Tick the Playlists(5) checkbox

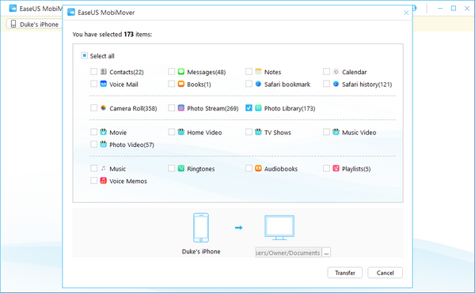click(326, 168)
